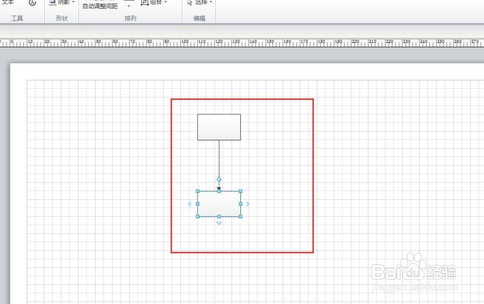Image resolution: width=484 pixels, height=304 pixels.
Task: Expand the dropdown arrow beside 自动调整间距
Action: (129, 6)
